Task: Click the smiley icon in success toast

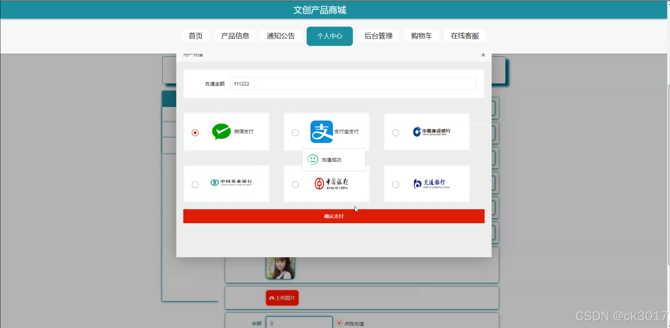Action: click(x=313, y=159)
